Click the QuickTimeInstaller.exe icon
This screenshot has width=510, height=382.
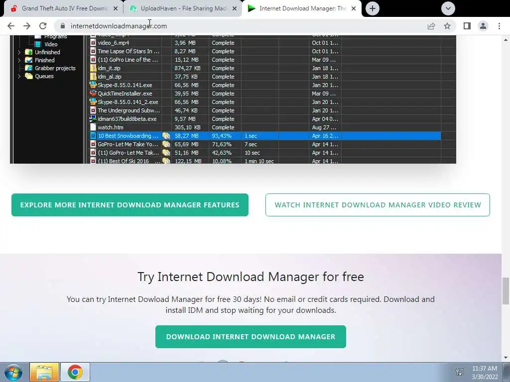point(93,93)
